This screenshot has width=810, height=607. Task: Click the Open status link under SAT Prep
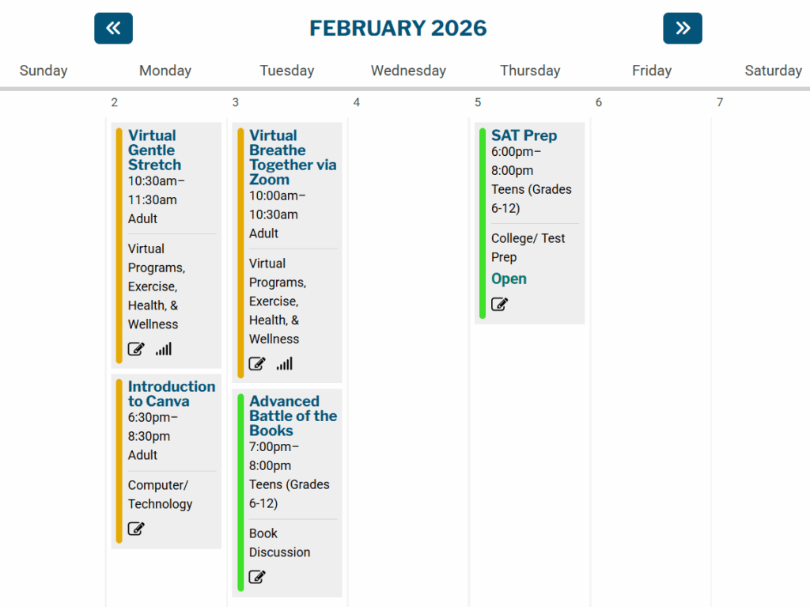pos(509,279)
